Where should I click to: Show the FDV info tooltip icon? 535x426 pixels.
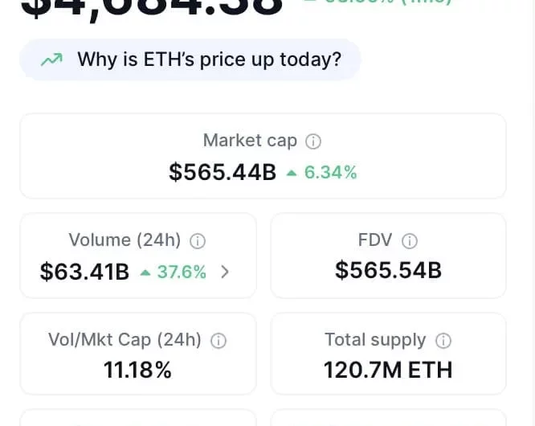click(x=410, y=241)
